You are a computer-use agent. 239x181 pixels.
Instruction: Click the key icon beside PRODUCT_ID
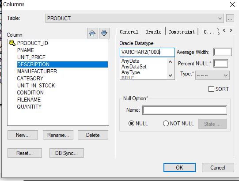[12, 43]
